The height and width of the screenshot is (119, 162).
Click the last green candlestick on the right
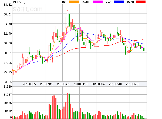(144, 49)
